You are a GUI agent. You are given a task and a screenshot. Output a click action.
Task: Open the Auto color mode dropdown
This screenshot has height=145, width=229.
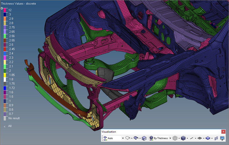(123, 138)
